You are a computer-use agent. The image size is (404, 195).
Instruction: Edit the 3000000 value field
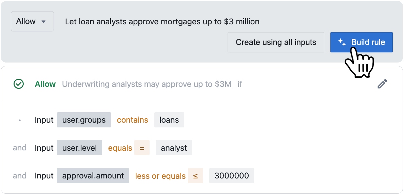tap(232, 176)
